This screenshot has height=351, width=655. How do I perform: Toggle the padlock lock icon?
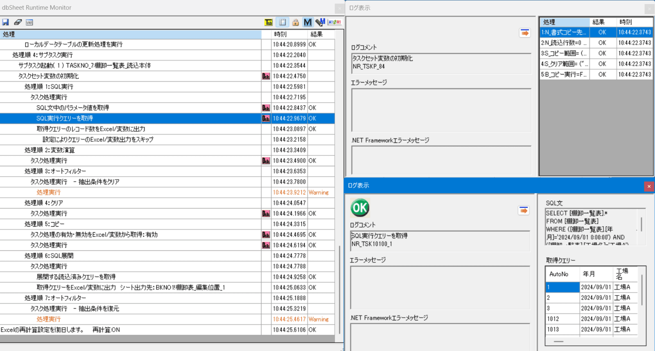coord(295,22)
